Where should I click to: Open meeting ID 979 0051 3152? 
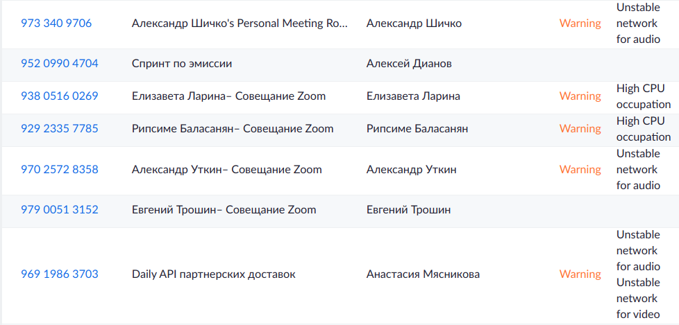tap(59, 210)
